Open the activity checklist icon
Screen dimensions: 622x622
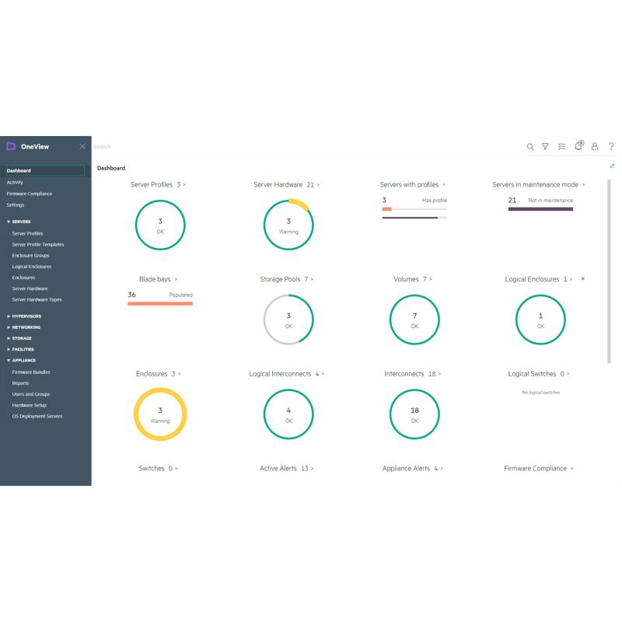[561, 146]
